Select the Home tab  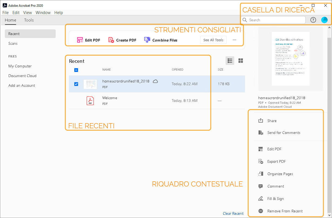(11, 20)
